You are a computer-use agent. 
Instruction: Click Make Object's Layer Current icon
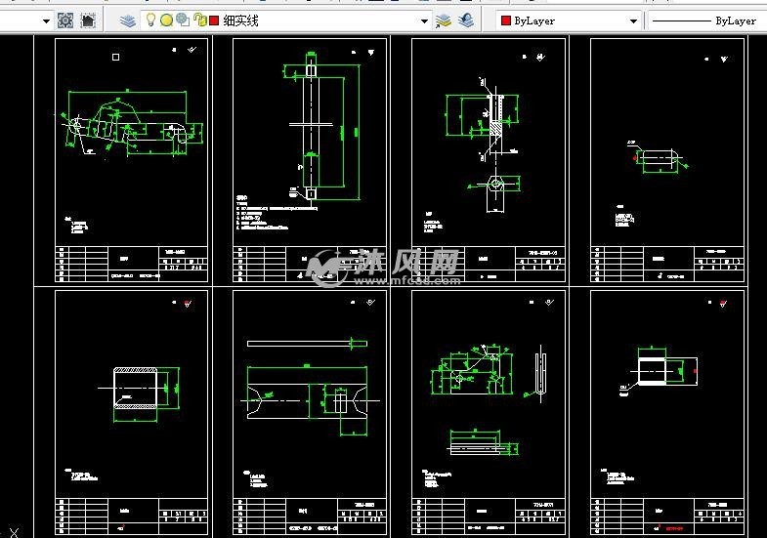click(x=444, y=21)
